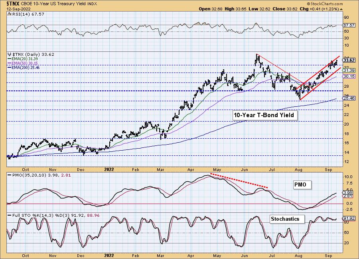
Task: Click the 31.39 EMA tag on right axis
Action: pyautogui.click(x=349, y=71)
